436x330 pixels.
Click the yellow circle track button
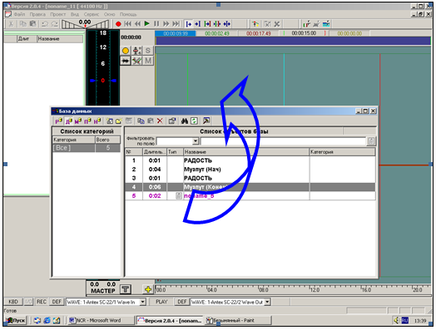126,51
